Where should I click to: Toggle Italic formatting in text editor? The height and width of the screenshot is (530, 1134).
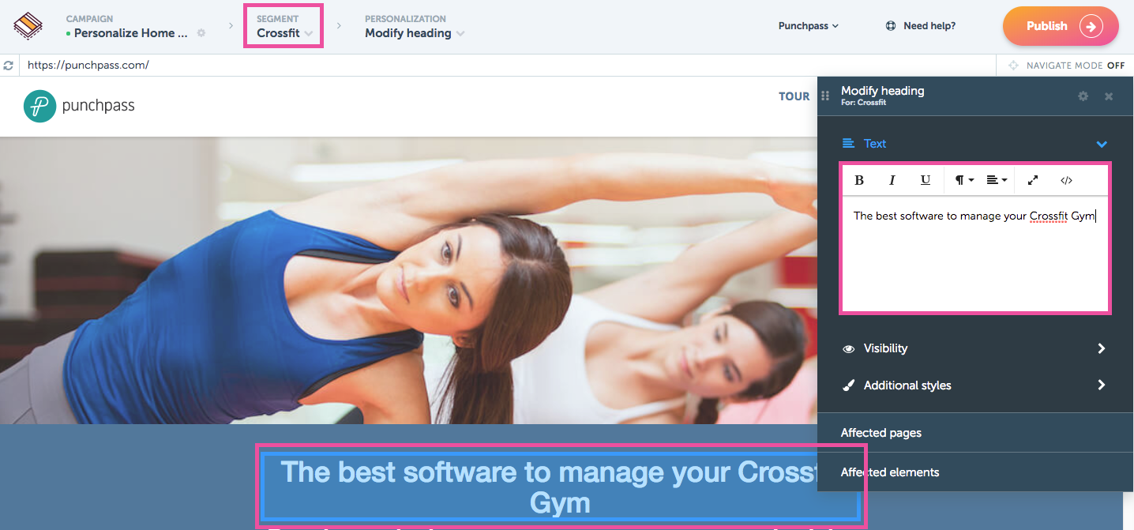pyautogui.click(x=892, y=180)
